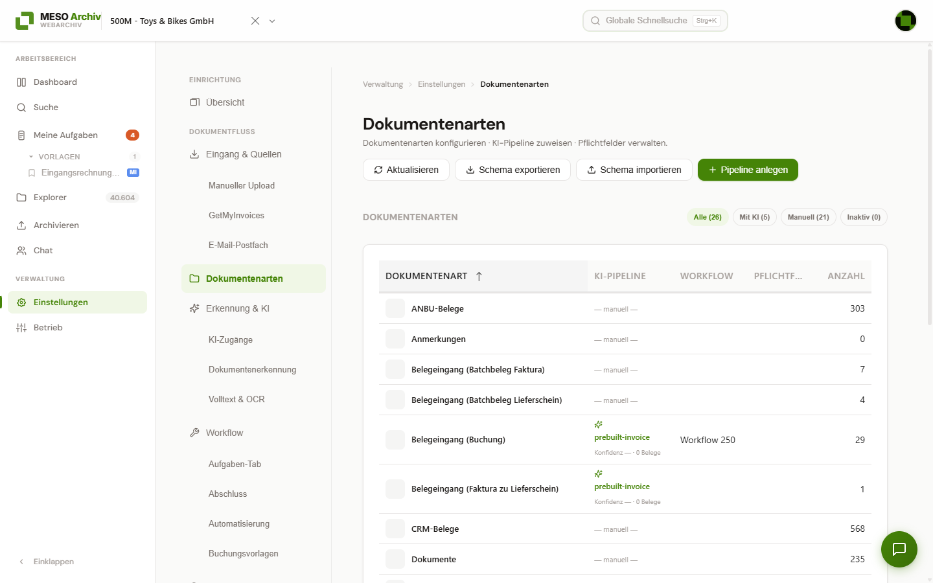Open GetMyInvoices settings
This screenshot has height=583, width=933.
point(236,216)
